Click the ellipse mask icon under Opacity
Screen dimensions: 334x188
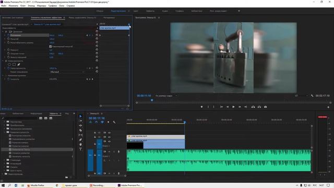[9, 64]
